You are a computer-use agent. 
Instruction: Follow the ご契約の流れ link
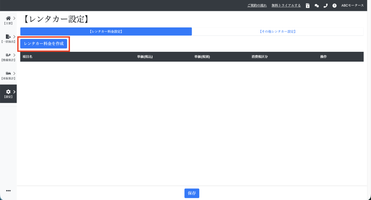pyautogui.click(x=257, y=5)
